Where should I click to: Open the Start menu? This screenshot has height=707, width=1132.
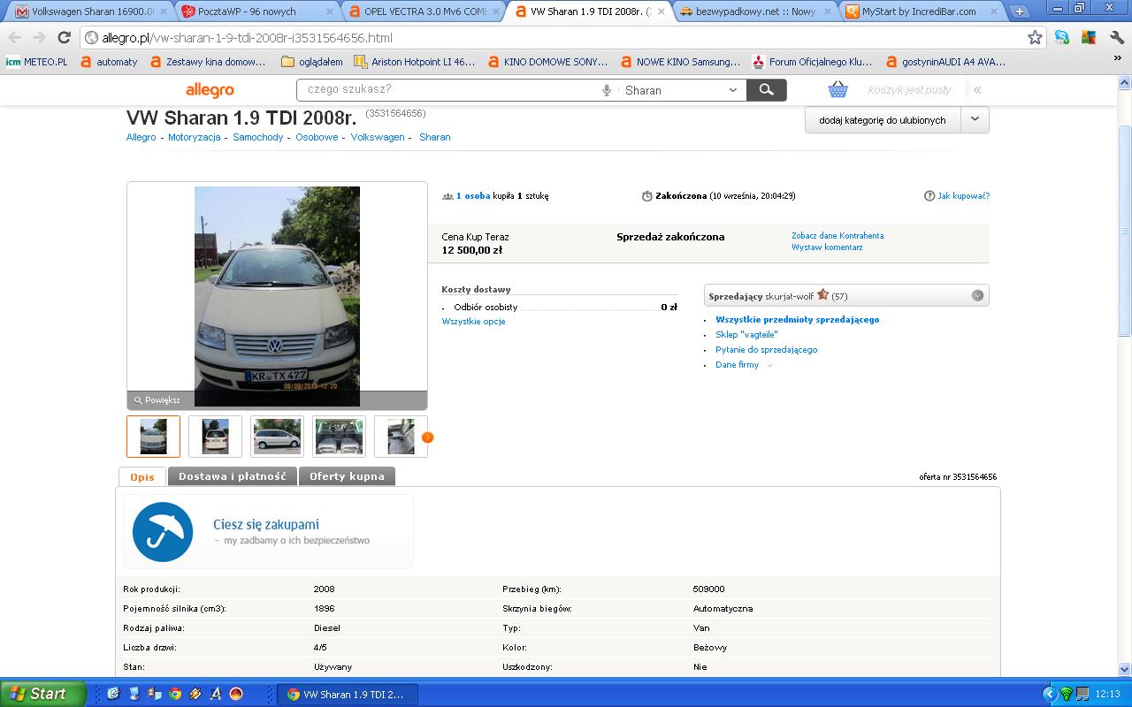point(42,694)
